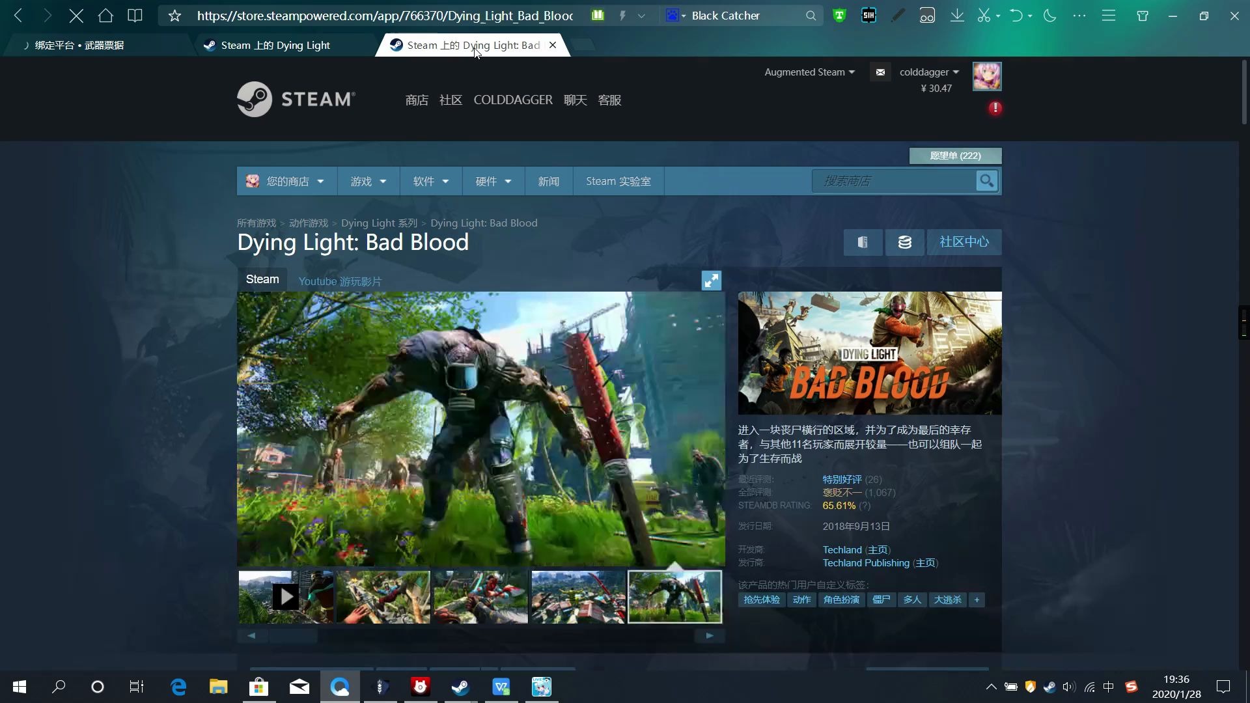Play the trailer video thumbnail
The height and width of the screenshot is (703, 1250).
[x=286, y=597]
